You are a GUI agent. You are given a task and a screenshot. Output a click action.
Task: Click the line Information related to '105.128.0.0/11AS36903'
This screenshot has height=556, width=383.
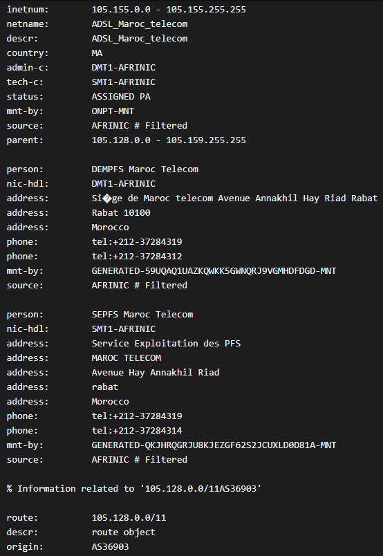[134, 489]
